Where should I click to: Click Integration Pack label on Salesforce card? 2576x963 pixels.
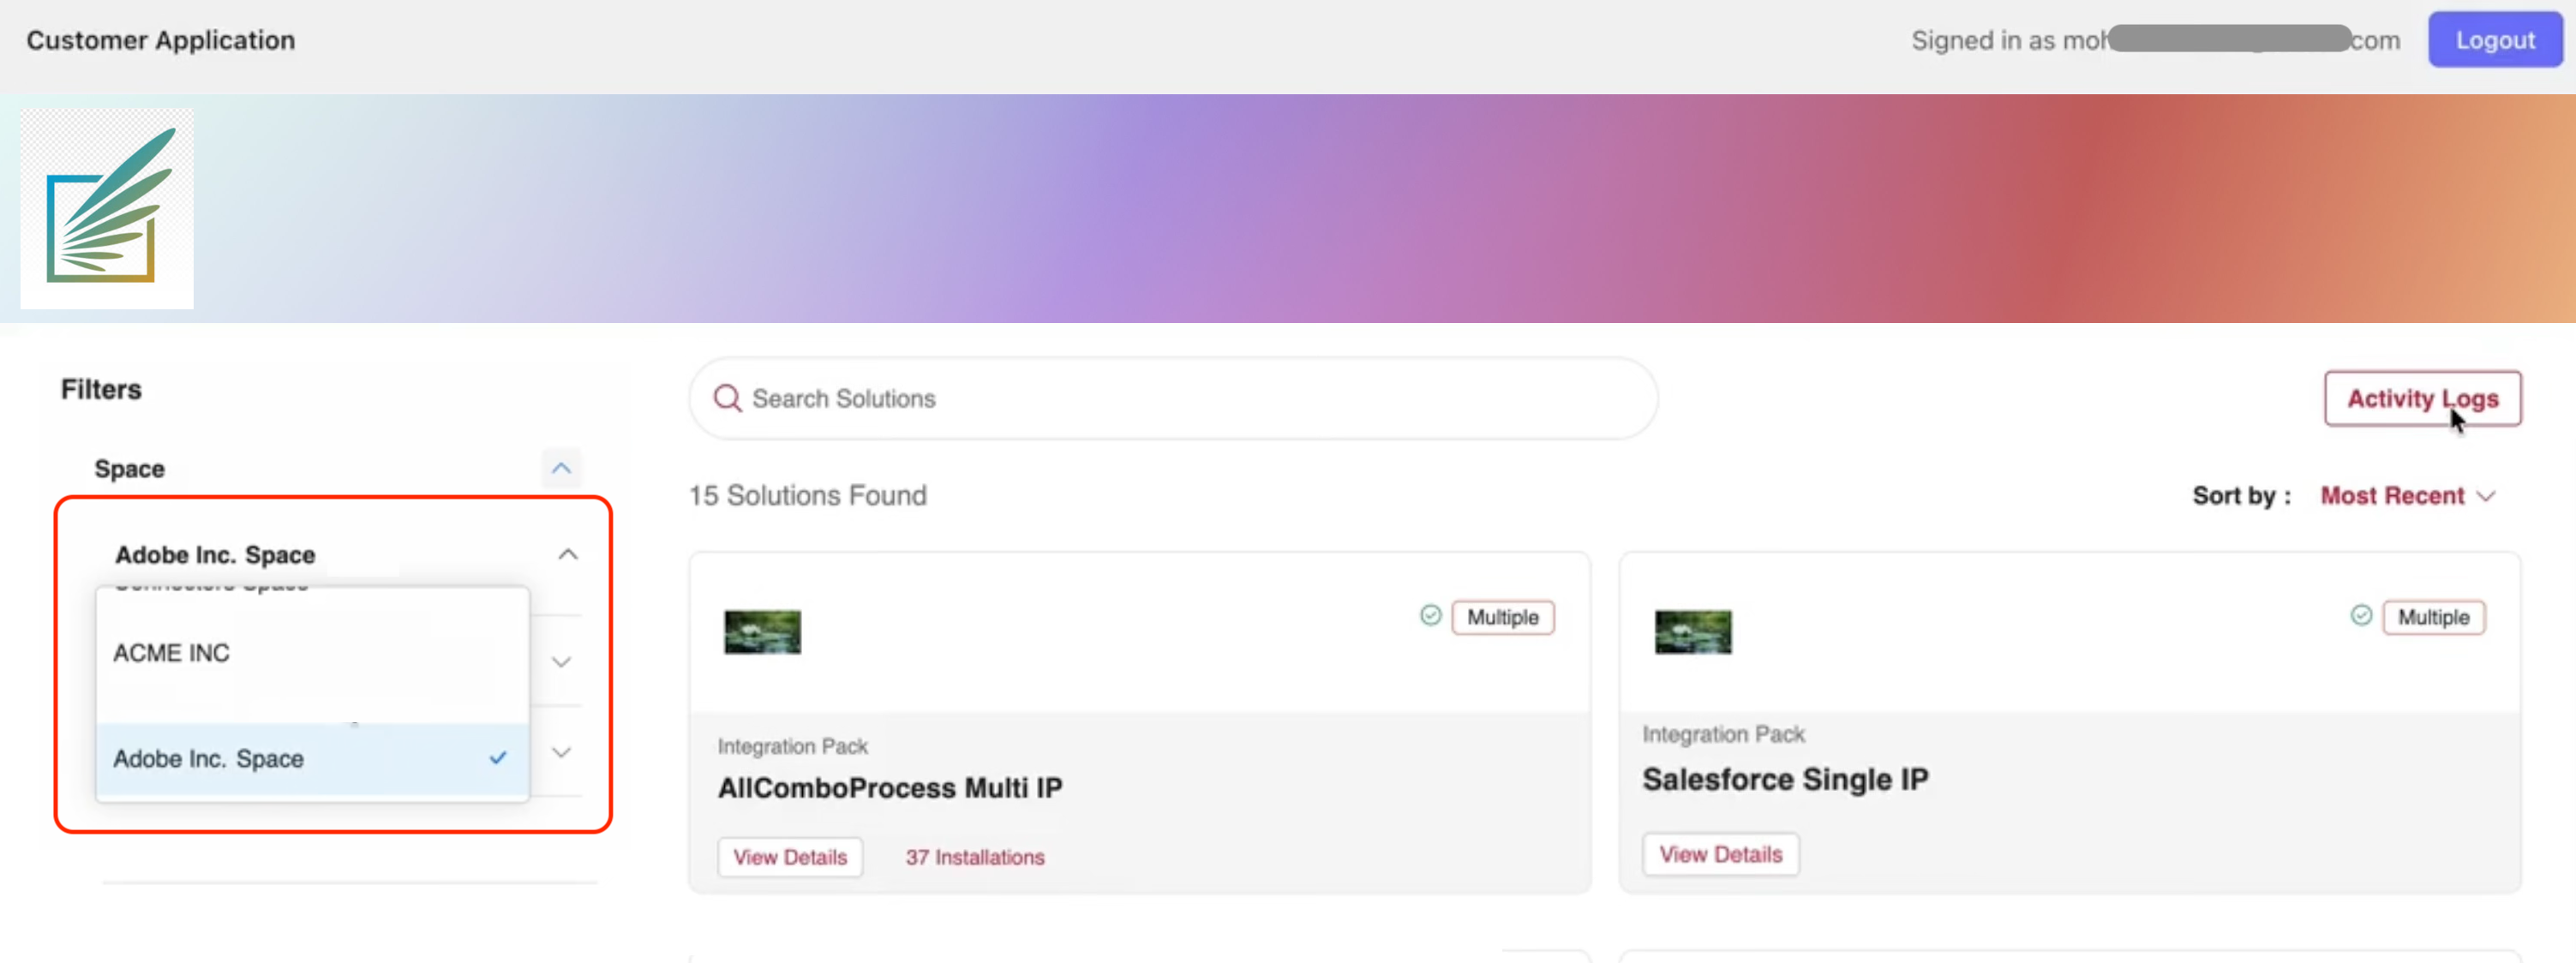[x=1723, y=734]
